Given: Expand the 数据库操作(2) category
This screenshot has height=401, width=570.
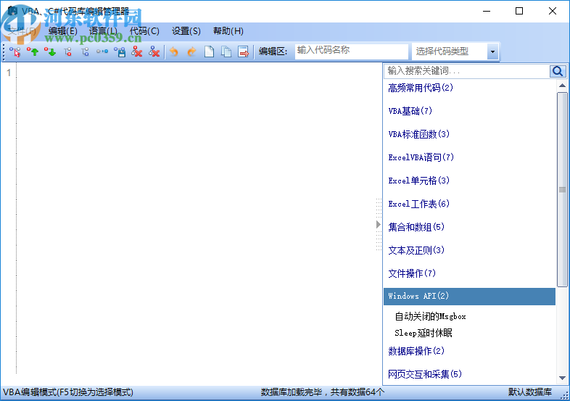Looking at the screenshot, I should point(416,351).
